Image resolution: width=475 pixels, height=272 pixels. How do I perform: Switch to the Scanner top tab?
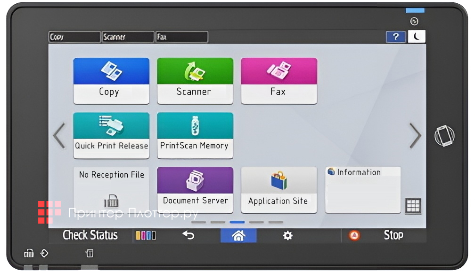coord(128,37)
